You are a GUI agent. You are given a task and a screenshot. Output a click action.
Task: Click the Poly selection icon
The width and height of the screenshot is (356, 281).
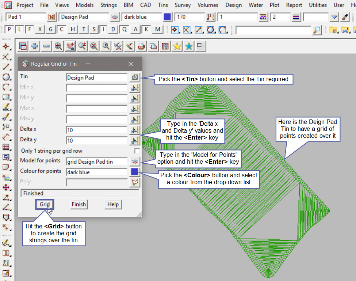coord(135,182)
